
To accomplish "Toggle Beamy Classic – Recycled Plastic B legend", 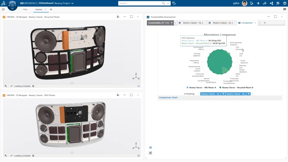I will 236,88.
